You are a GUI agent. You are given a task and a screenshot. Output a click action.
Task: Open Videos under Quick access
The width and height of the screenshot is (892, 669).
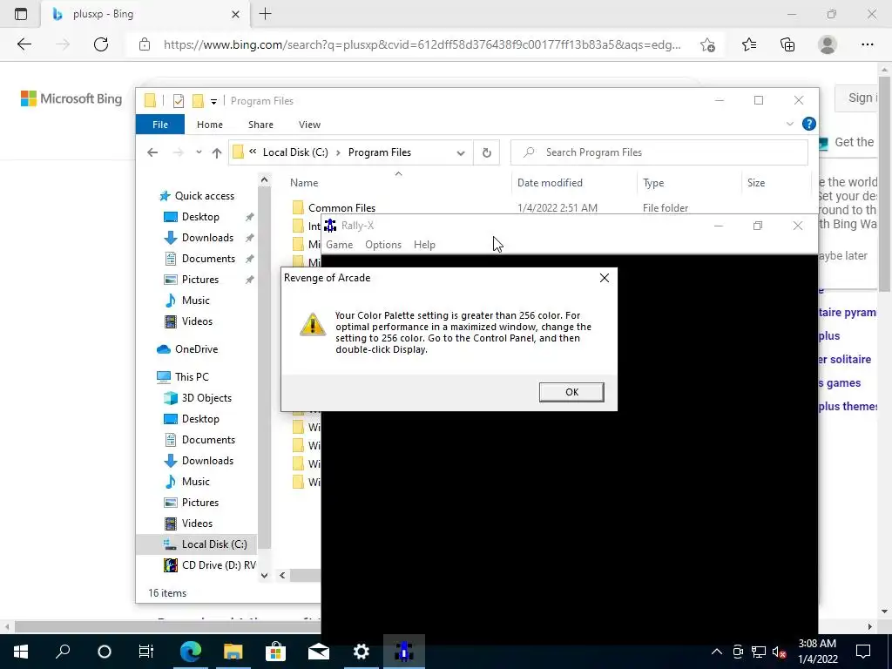(197, 321)
